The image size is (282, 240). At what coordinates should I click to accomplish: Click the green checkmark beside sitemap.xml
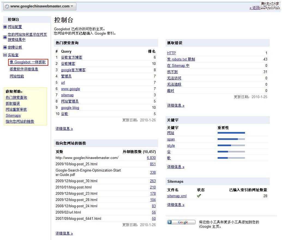click(x=199, y=196)
